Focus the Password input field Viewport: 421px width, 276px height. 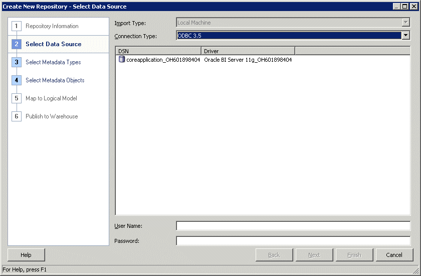point(293,241)
